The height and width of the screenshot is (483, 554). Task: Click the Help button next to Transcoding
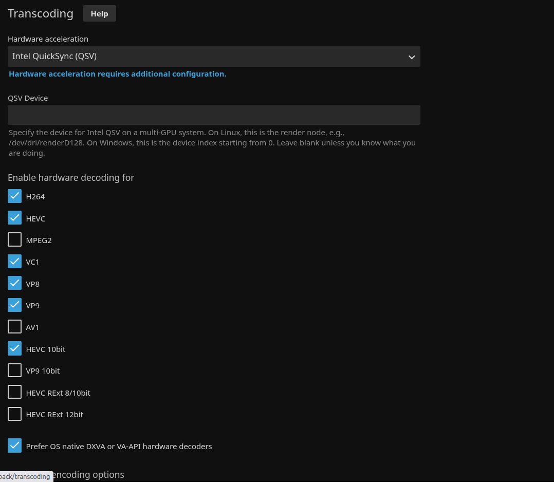coord(99,14)
